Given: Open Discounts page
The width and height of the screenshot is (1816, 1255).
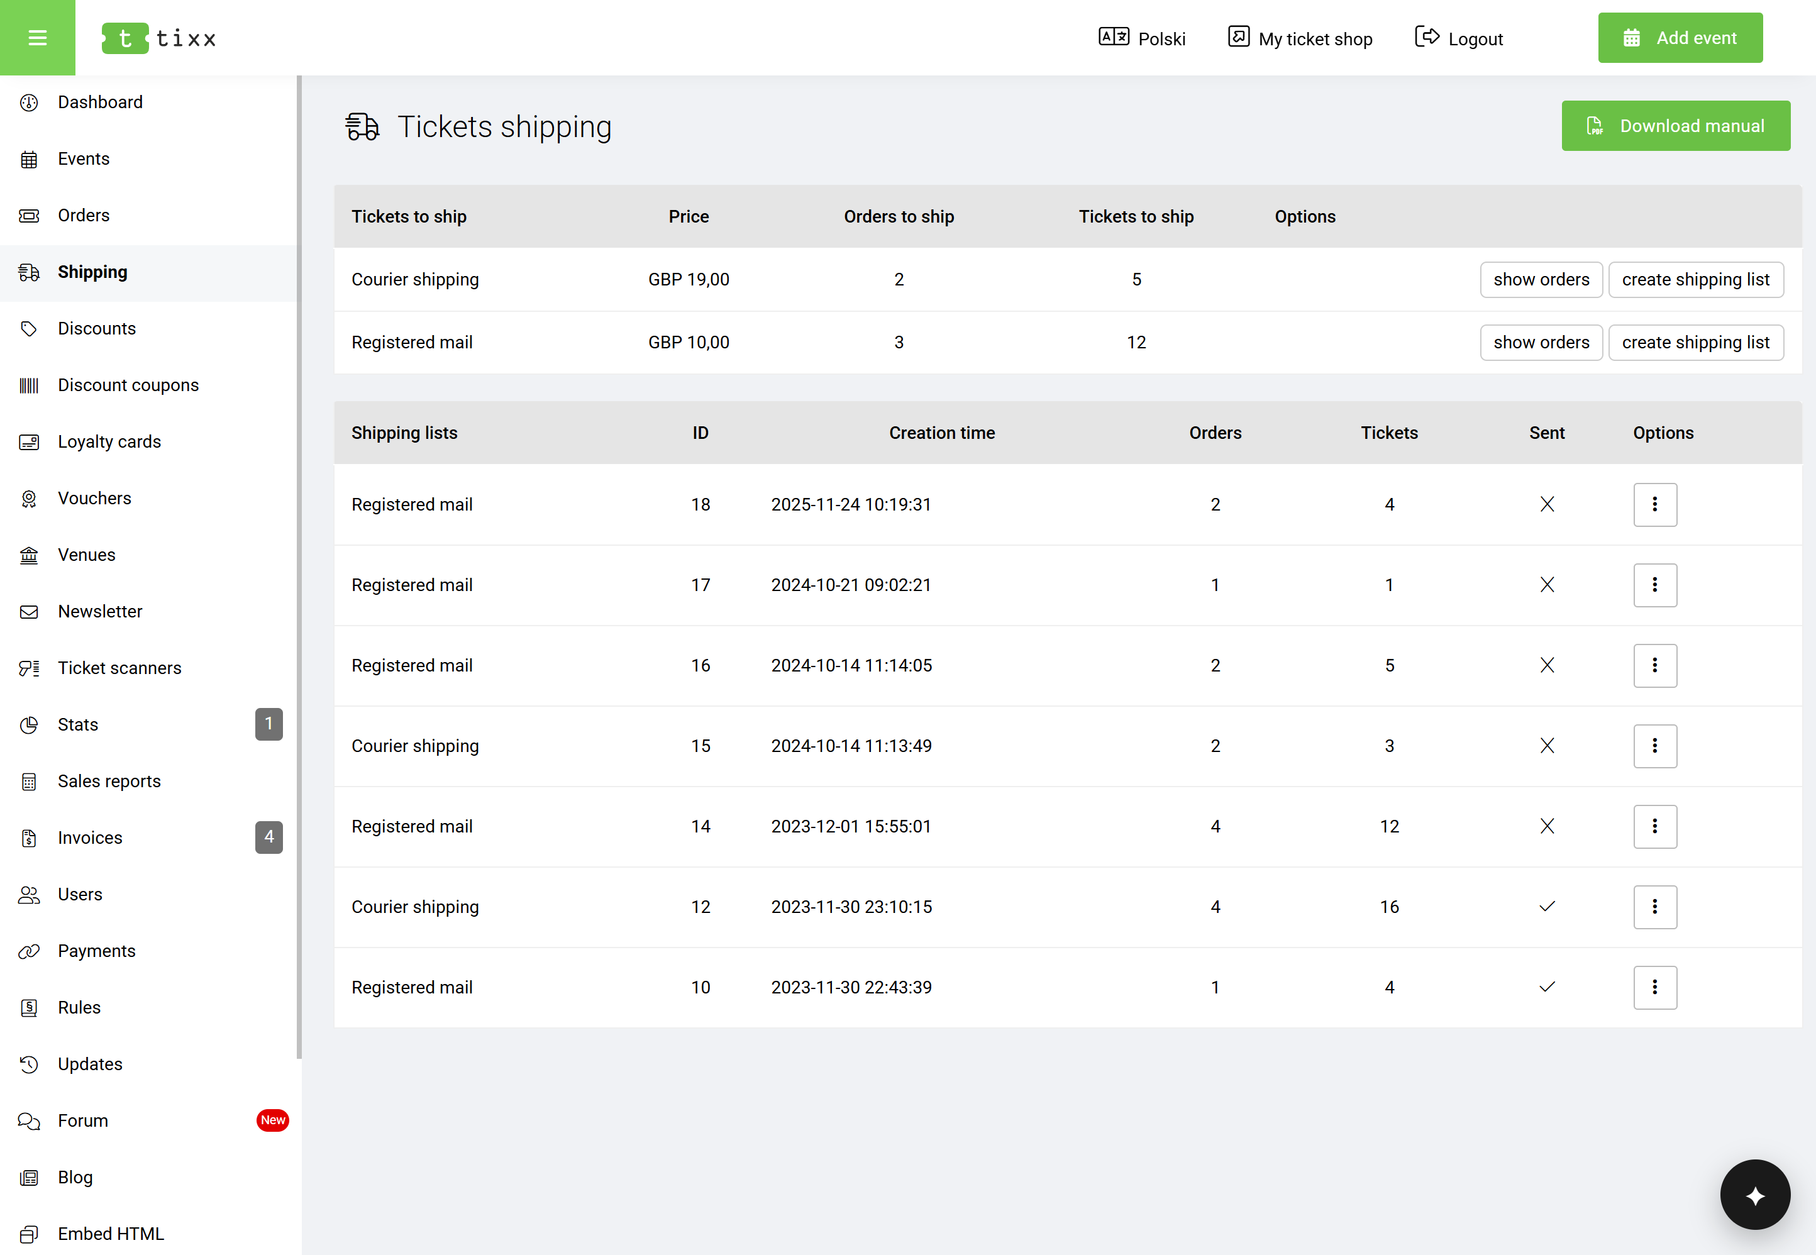Looking at the screenshot, I should pyautogui.click(x=97, y=329).
